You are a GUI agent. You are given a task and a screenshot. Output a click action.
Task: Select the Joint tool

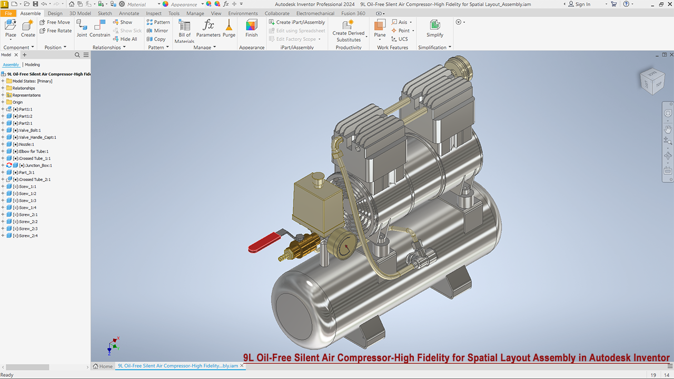click(82, 28)
